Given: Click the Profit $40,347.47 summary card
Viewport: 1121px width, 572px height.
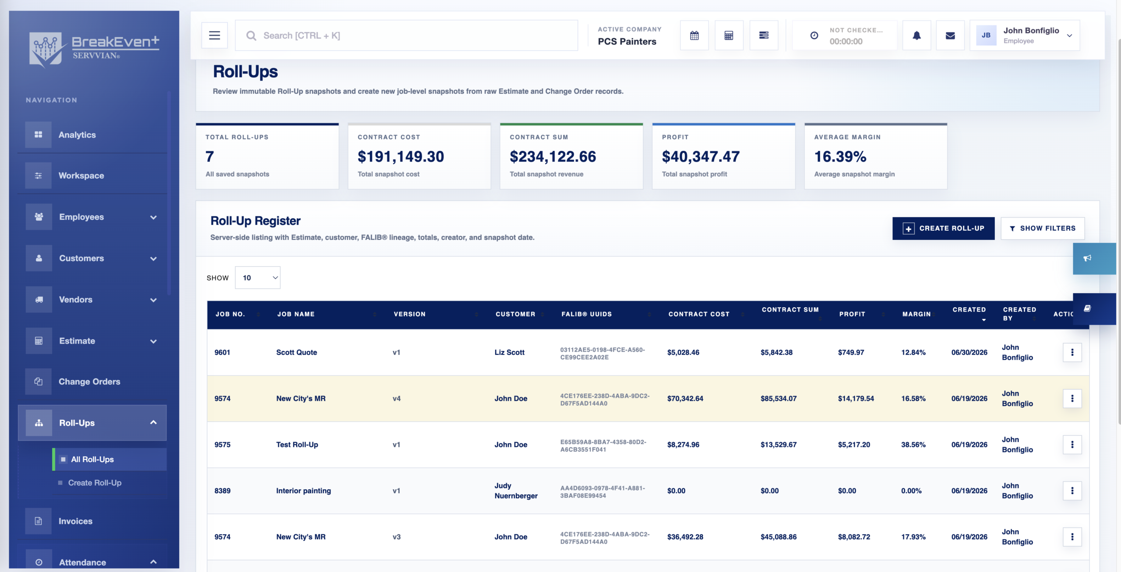Looking at the screenshot, I should [723, 156].
